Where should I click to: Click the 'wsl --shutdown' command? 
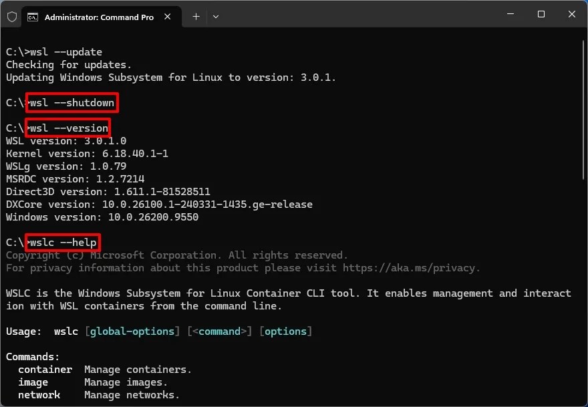tap(72, 103)
